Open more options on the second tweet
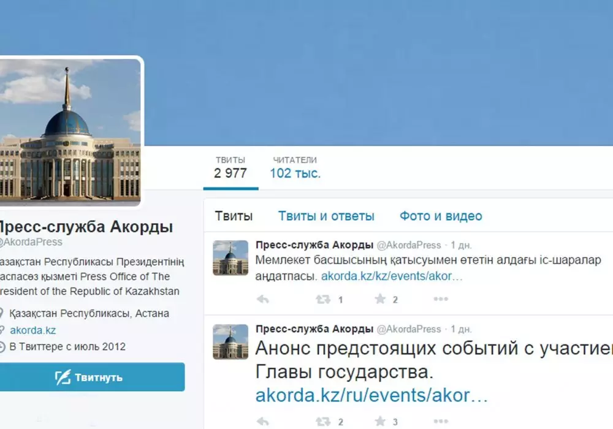Viewport: 613px width, 429px height. click(x=441, y=421)
